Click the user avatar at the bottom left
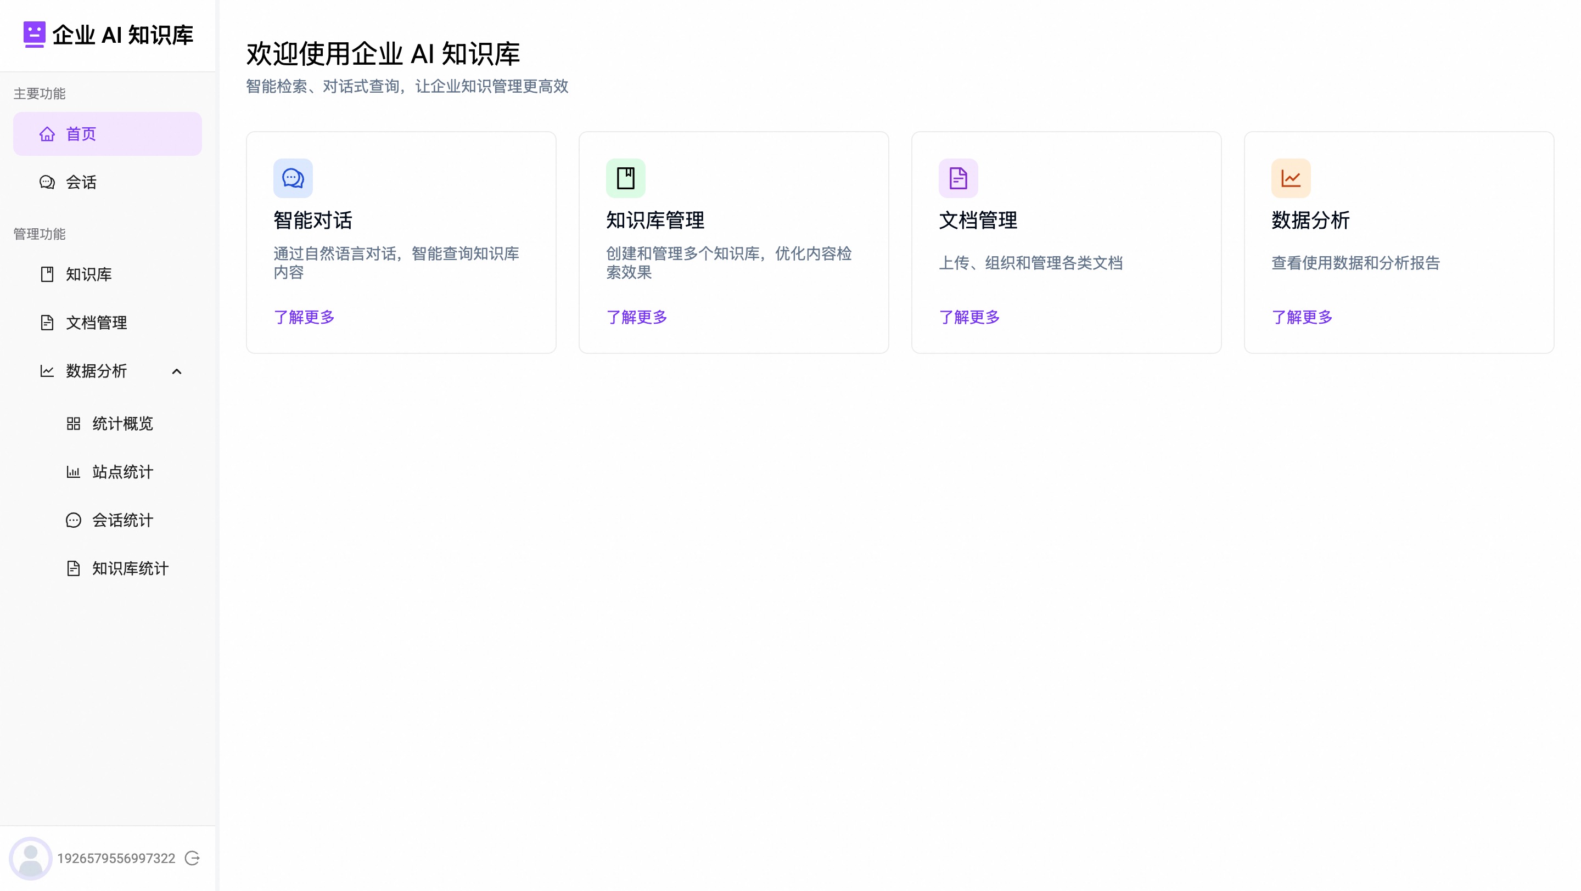 point(31,858)
